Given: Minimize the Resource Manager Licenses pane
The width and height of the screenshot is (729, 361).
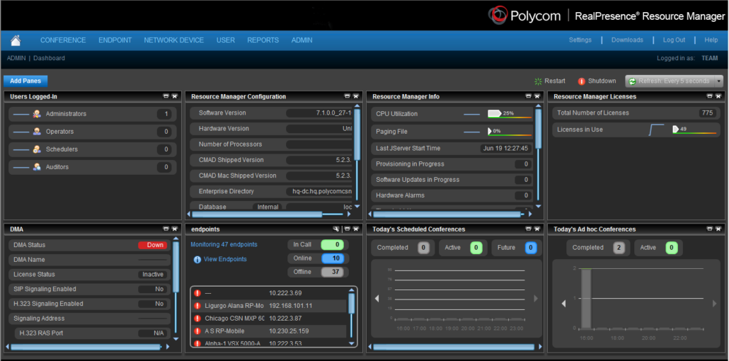Looking at the screenshot, I should tap(709, 96).
